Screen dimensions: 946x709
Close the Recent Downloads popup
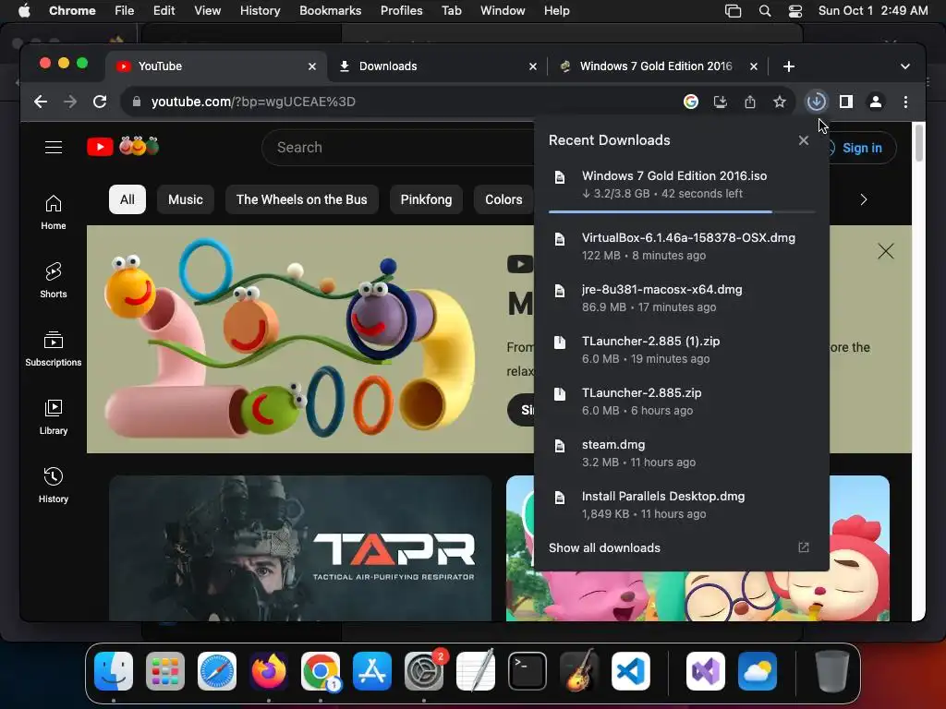tap(804, 140)
